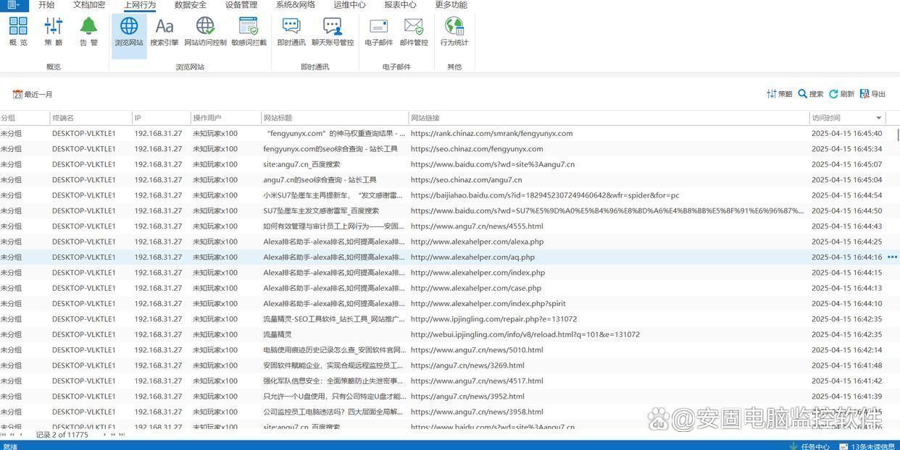900x450 pixels.
Task: Open the 概览 overview icon
Action: (18, 31)
